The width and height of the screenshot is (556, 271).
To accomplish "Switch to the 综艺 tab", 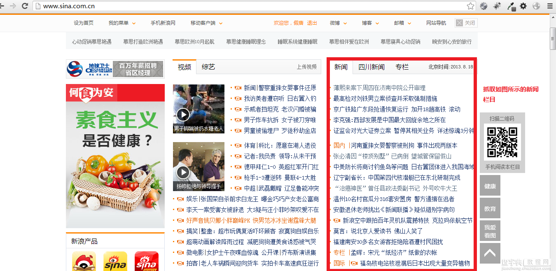I will [208, 67].
